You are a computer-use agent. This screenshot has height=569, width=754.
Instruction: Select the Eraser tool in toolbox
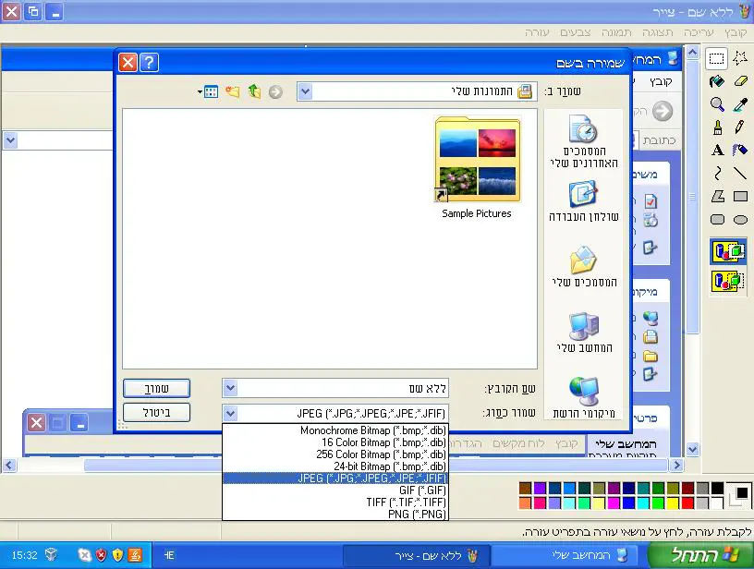[740, 81]
